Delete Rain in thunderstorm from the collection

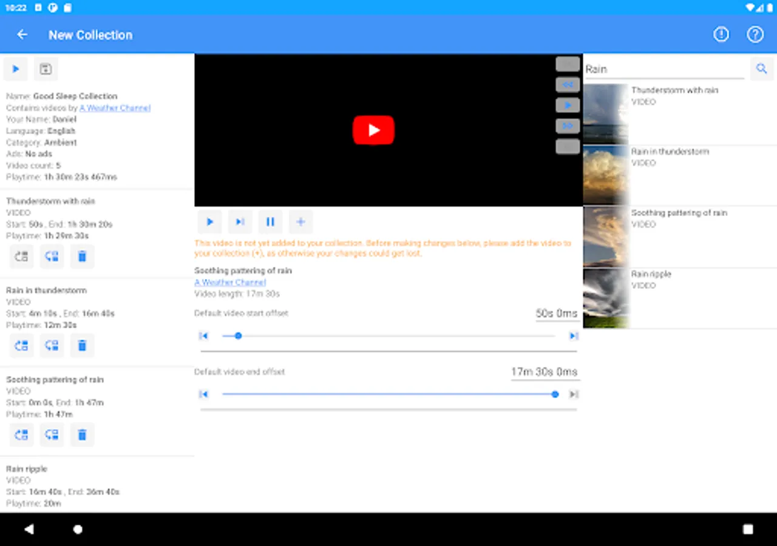coord(83,346)
